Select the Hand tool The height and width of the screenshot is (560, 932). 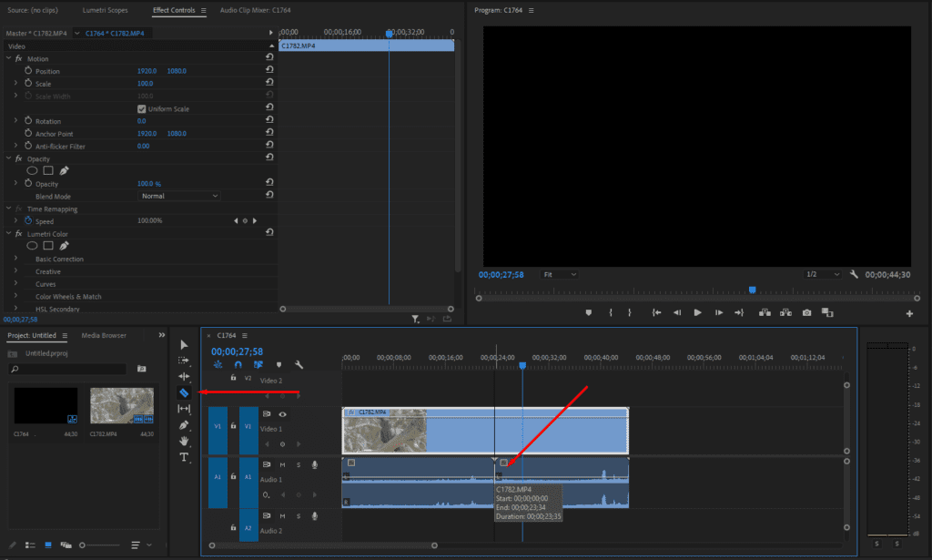184,441
